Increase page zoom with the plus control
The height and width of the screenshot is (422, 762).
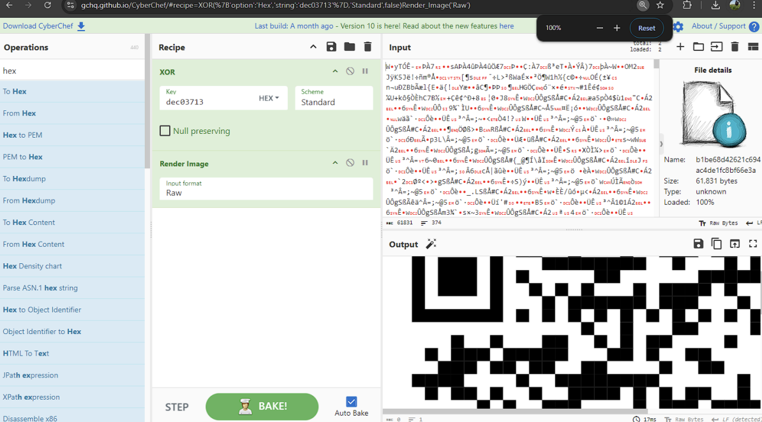coord(617,28)
